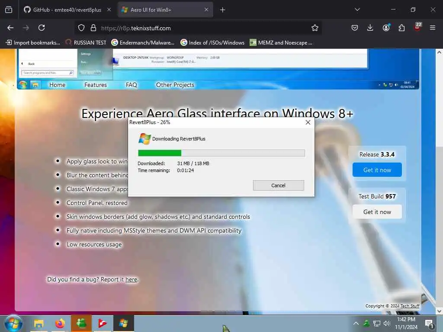Open MEMZ and Noescape bookmark
Screen dimensions: 443x332
point(281,43)
